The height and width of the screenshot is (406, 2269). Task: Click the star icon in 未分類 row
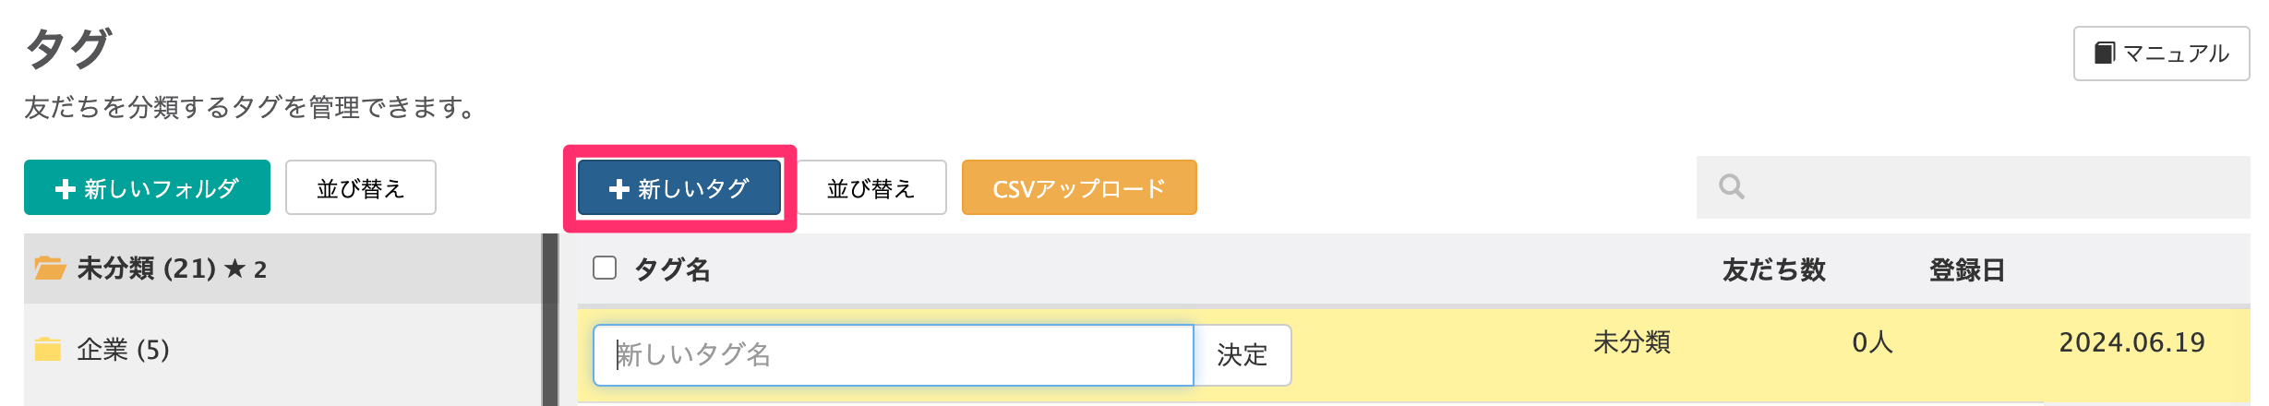[235, 269]
